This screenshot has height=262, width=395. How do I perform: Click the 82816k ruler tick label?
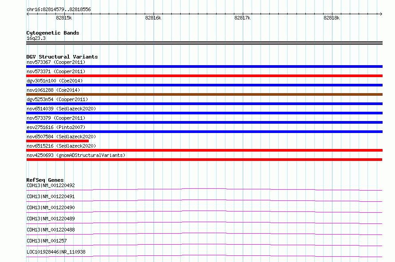(x=153, y=18)
